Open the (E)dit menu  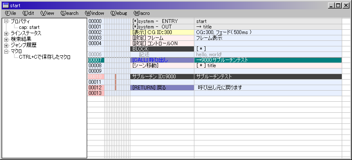28,13
